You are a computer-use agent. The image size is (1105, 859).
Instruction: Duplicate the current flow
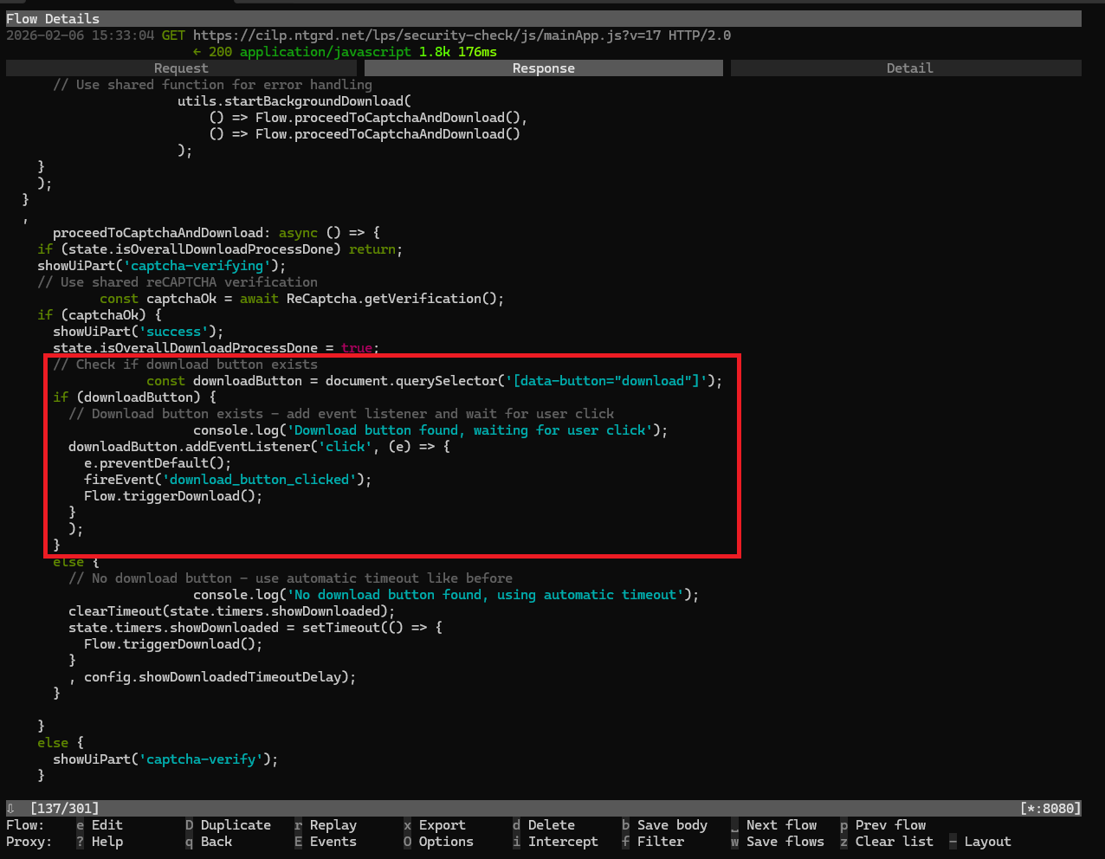[x=235, y=825]
